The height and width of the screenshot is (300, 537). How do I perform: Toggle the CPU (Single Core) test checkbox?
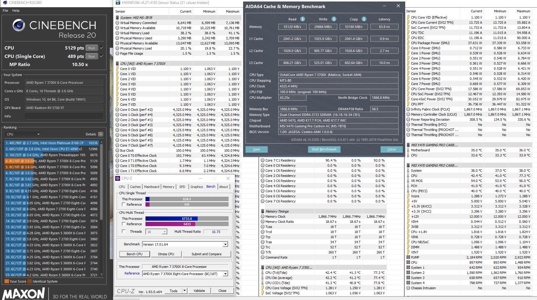pos(102,56)
